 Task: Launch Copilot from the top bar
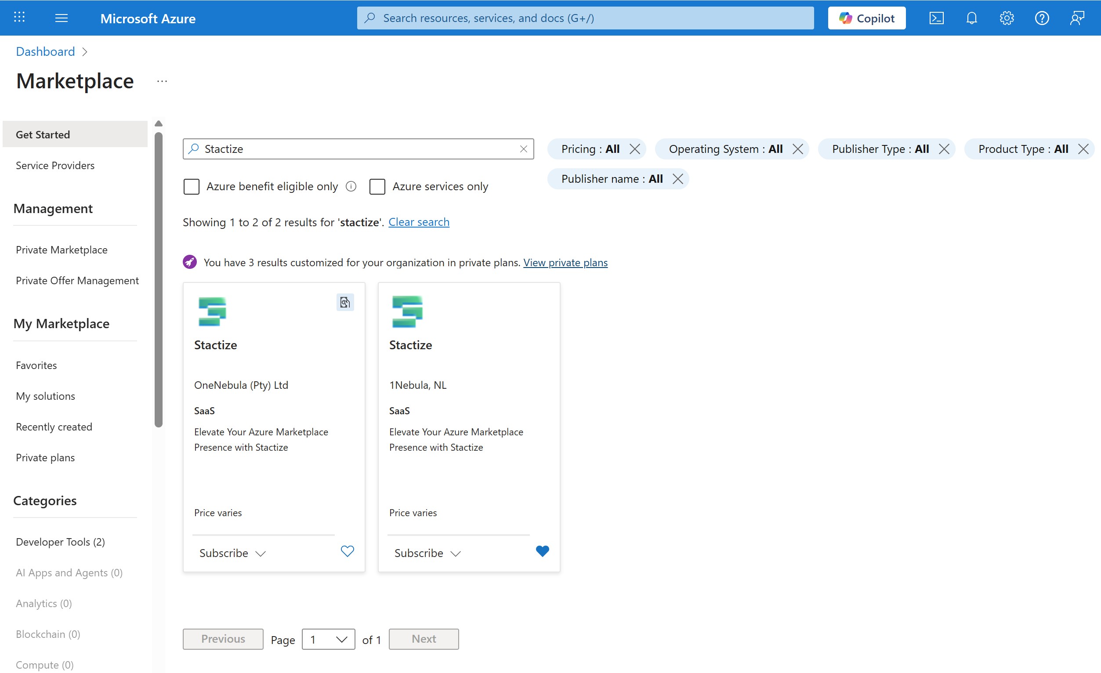[x=866, y=18]
